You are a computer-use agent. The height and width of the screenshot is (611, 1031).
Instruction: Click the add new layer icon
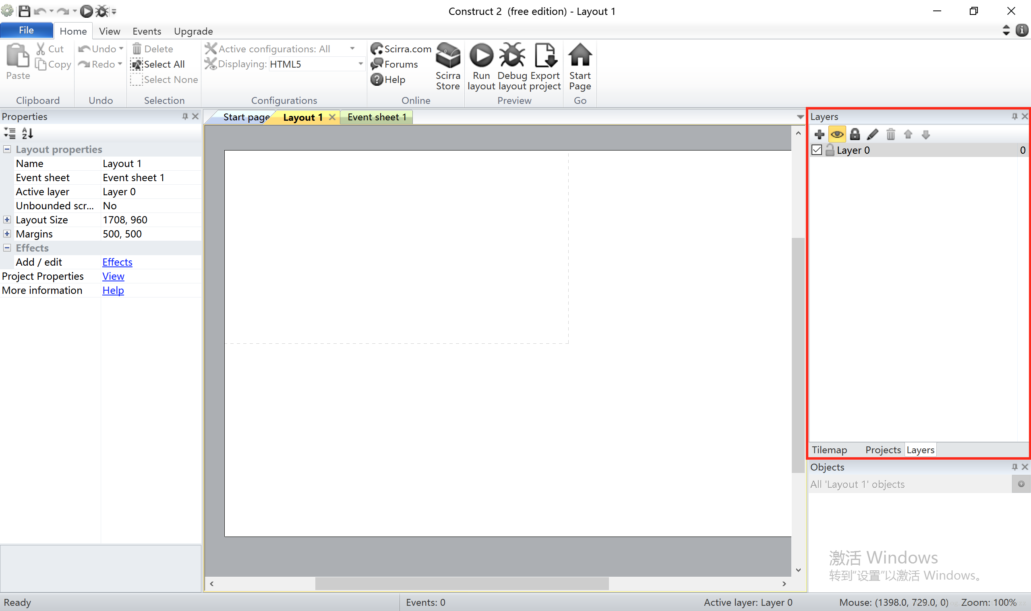pyautogui.click(x=819, y=134)
